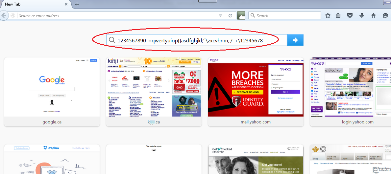
Task: Click the mail.yahoo.com tile label
Action: pos(256,122)
